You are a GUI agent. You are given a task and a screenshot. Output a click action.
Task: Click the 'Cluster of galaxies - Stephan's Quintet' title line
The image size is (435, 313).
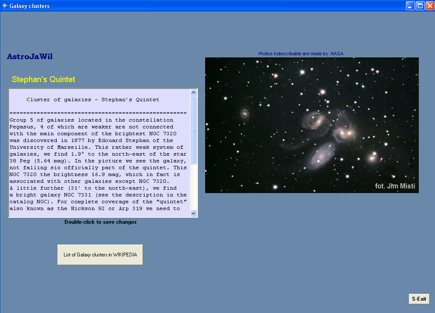pyautogui.click(x=93, y=100)
